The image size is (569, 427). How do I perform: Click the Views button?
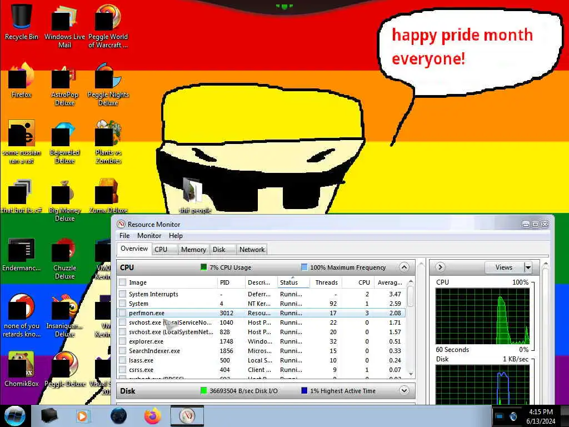pyautogui.click(x=504, y=267)
